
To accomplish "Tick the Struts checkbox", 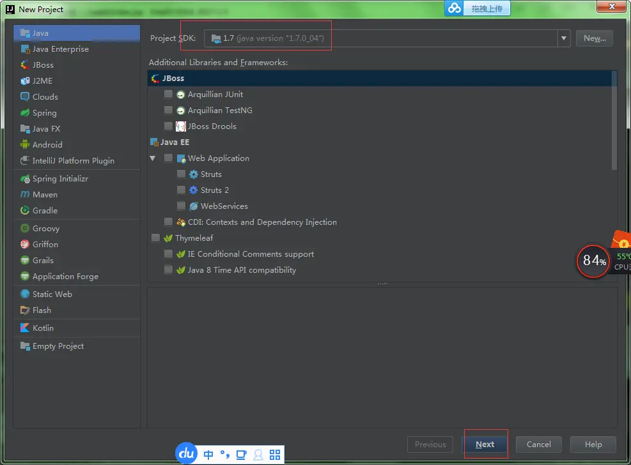I will 181,174.
